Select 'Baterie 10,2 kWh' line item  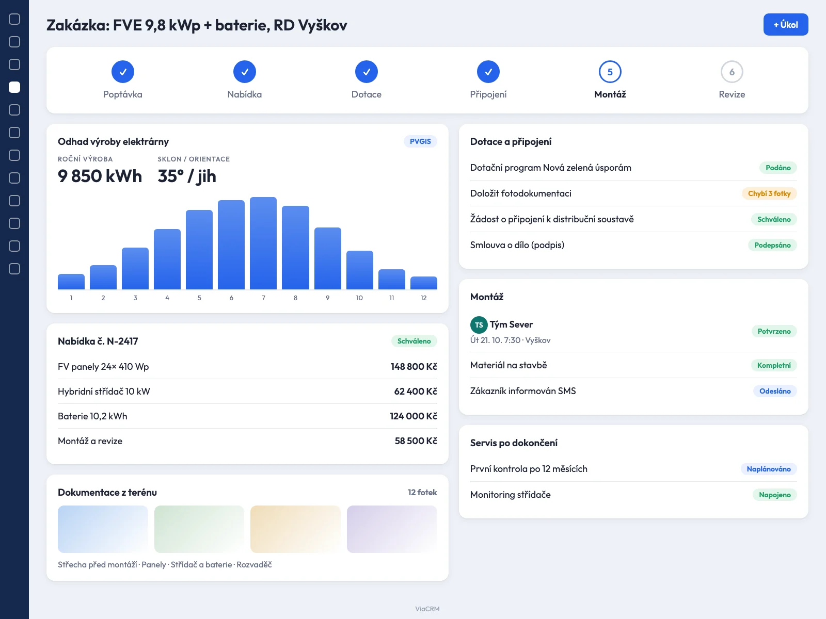[247, 416]
